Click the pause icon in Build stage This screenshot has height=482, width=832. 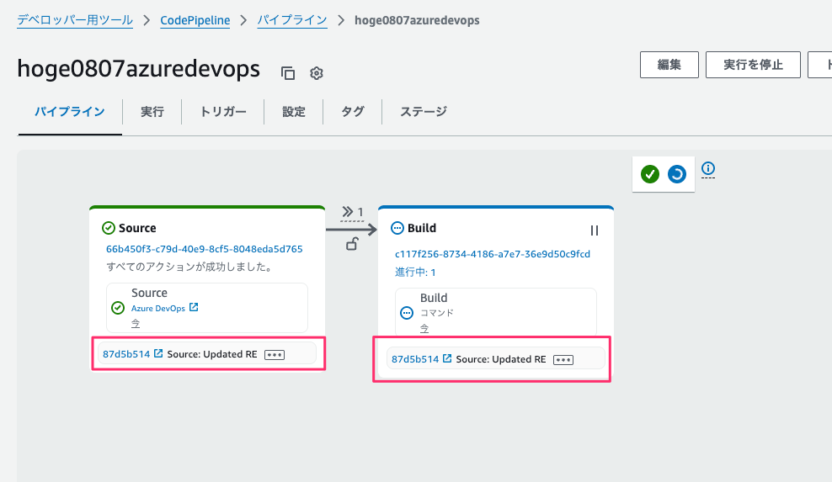click(595, 230)
